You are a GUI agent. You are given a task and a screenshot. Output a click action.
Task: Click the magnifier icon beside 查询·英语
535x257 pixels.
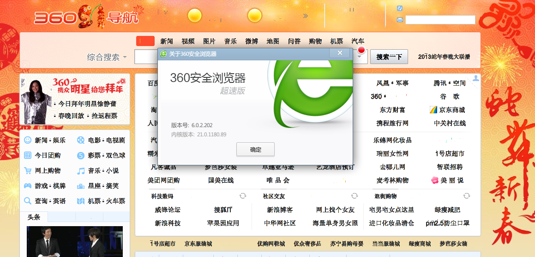(28, 201)
